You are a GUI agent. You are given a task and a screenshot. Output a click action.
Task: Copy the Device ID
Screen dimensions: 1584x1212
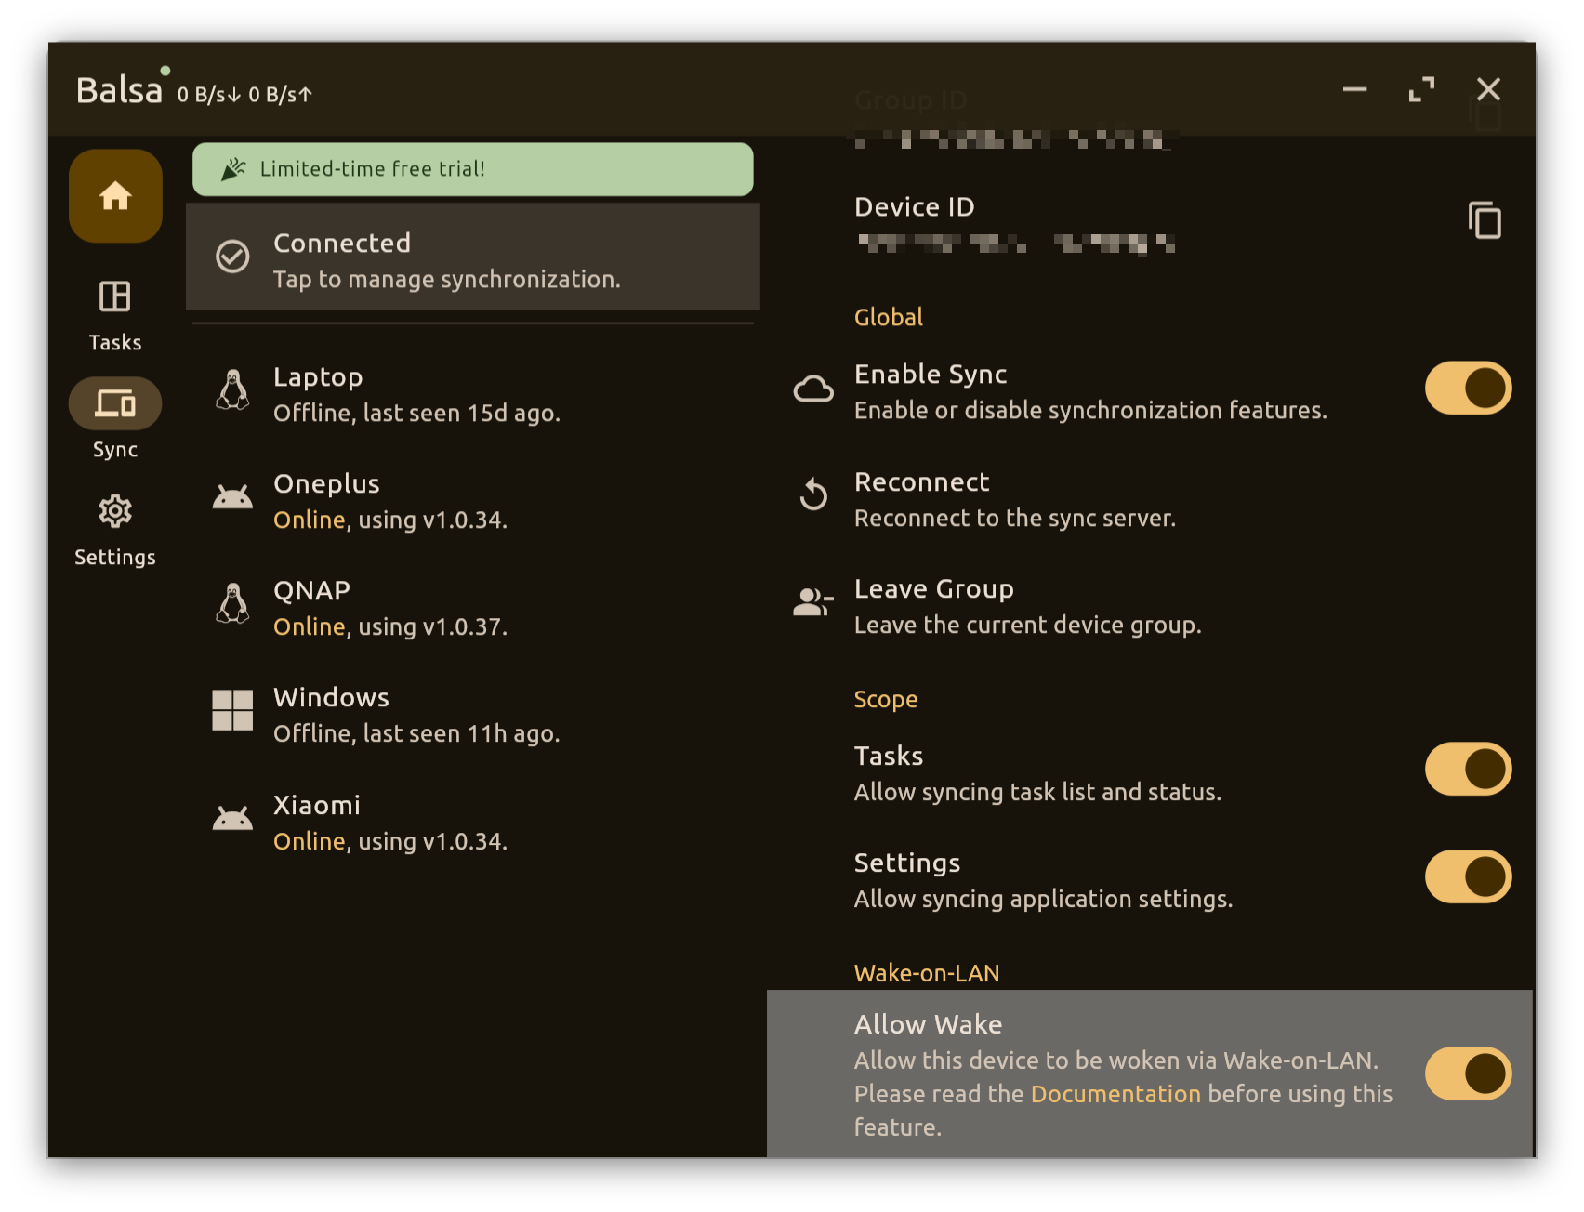[x=1484, y=221]
